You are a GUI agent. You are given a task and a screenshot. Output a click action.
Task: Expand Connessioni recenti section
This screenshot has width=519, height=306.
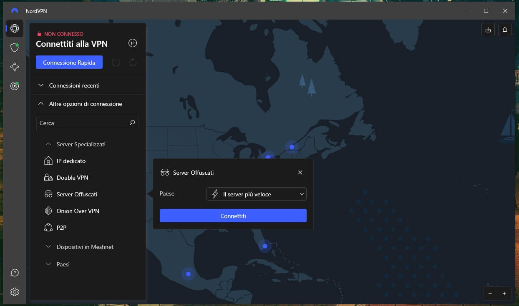coord(88,85)
